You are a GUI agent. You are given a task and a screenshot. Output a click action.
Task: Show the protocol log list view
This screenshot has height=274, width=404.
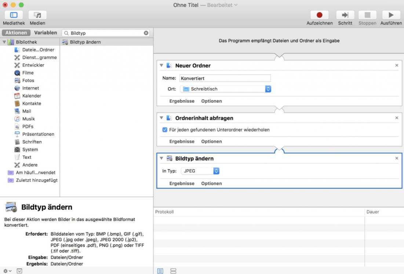click(160, 271)
